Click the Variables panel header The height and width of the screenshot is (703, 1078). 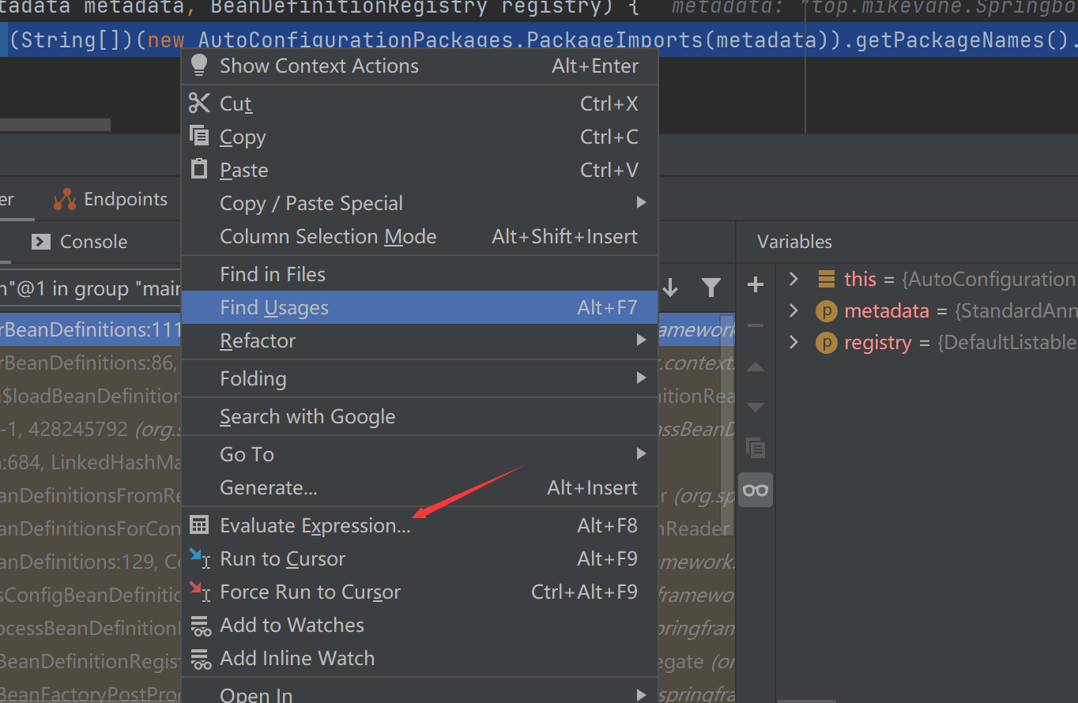[794, 242]
